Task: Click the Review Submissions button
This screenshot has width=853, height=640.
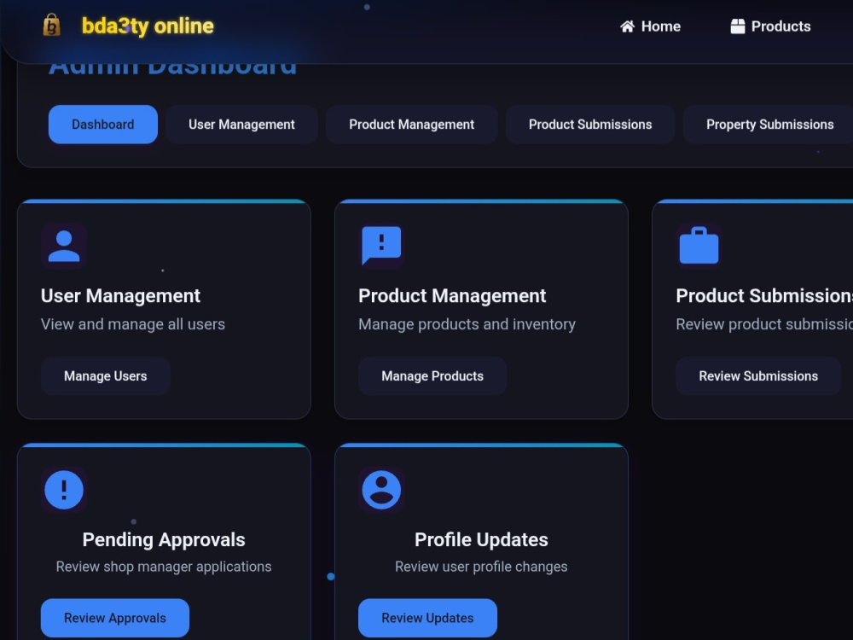Action: (x=758, y=376)
